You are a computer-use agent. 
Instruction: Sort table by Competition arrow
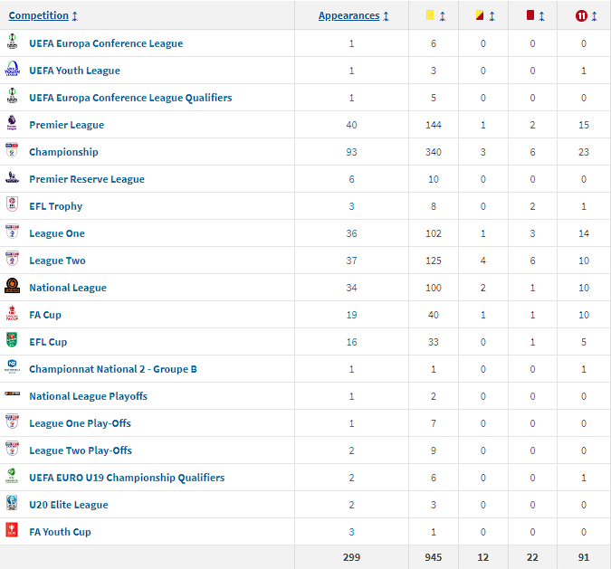(x=75, y=16)
